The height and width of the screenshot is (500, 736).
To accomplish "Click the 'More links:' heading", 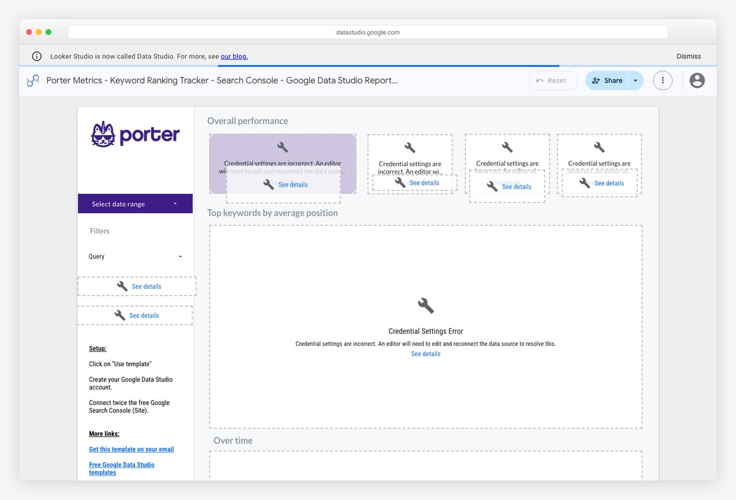I will click(x=104, y=434).
